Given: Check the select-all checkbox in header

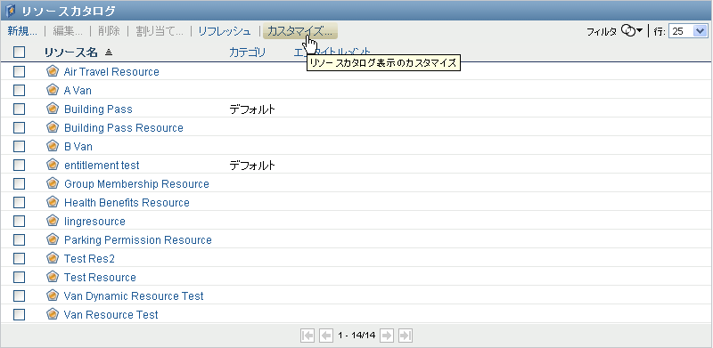Looking at the screenshot, I should point(19,53).
